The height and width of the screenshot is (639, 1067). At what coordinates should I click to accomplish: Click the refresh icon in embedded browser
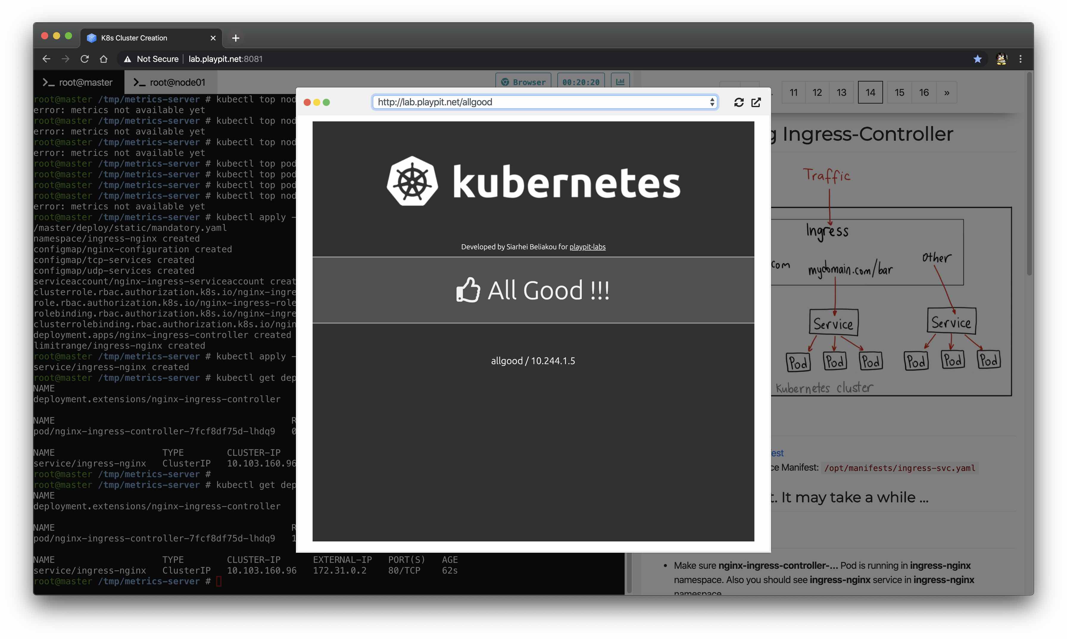(739, 102)
